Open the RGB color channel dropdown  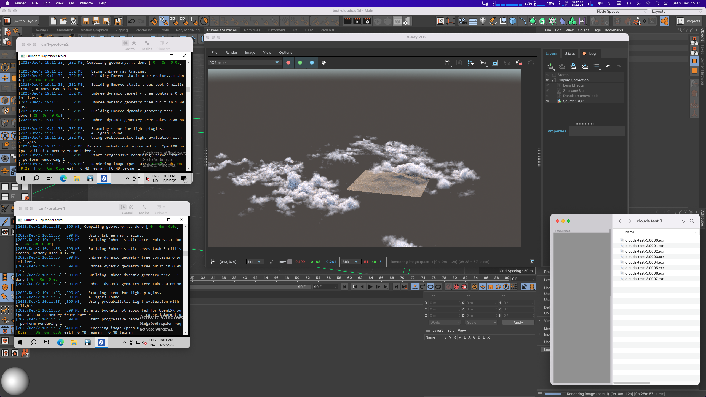tap(244, 63)
